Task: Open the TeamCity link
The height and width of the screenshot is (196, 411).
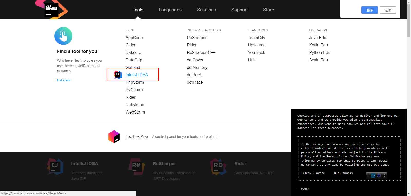Action: [256, 38]
